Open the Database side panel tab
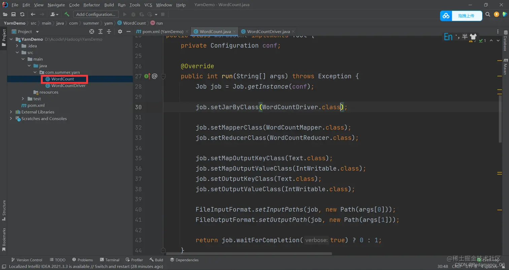Viewport: 509px width, 270px height. [x=505, y=41]
